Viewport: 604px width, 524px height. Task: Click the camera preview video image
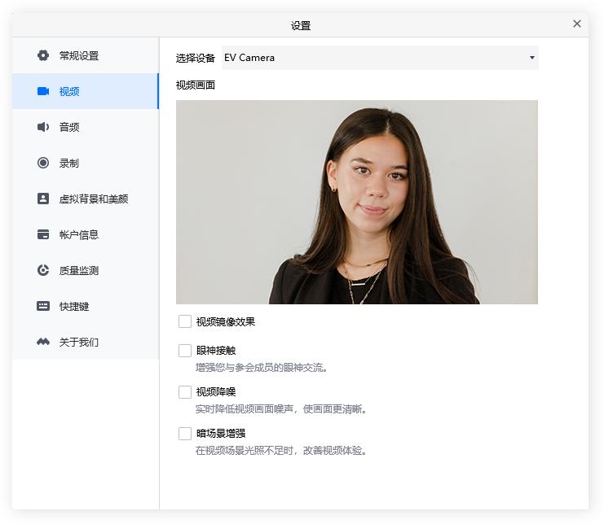click(357, 202)
